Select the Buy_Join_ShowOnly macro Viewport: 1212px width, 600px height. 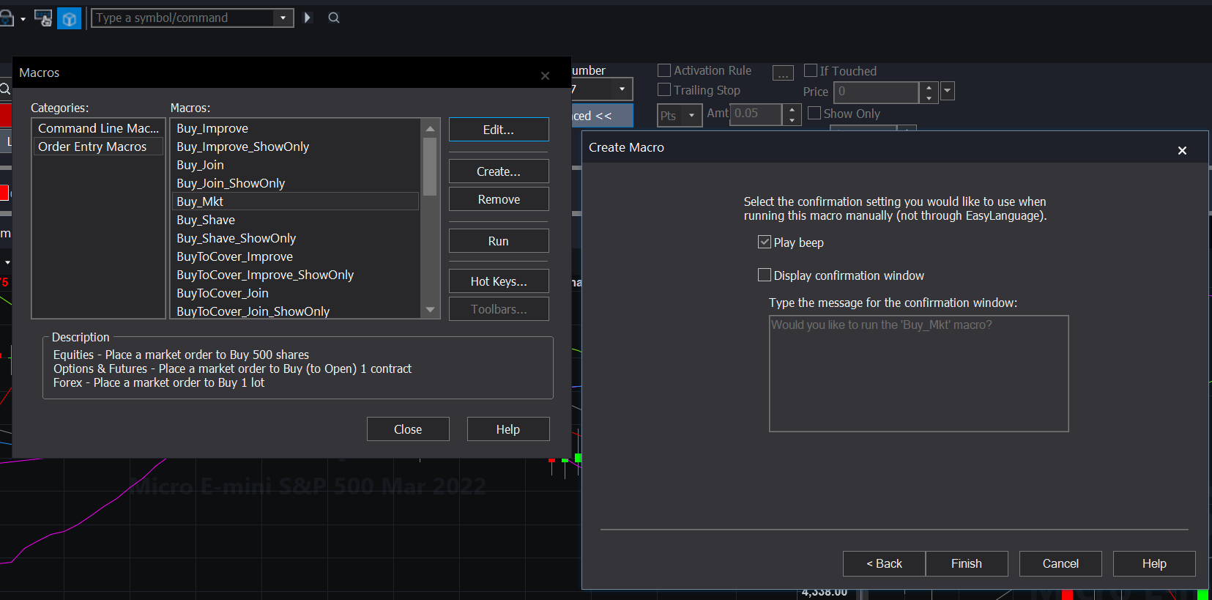(295, 183)
